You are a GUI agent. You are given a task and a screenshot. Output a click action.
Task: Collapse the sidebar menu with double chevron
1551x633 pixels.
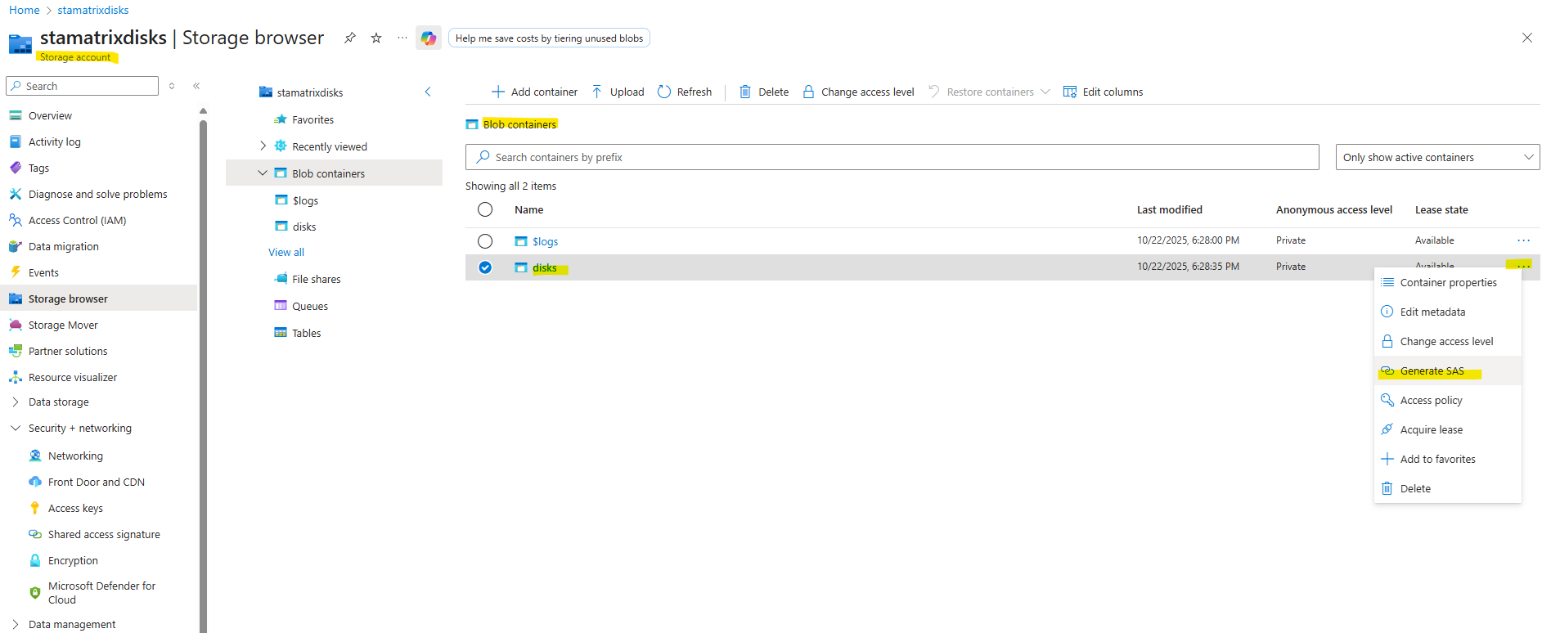pos(196,86)
